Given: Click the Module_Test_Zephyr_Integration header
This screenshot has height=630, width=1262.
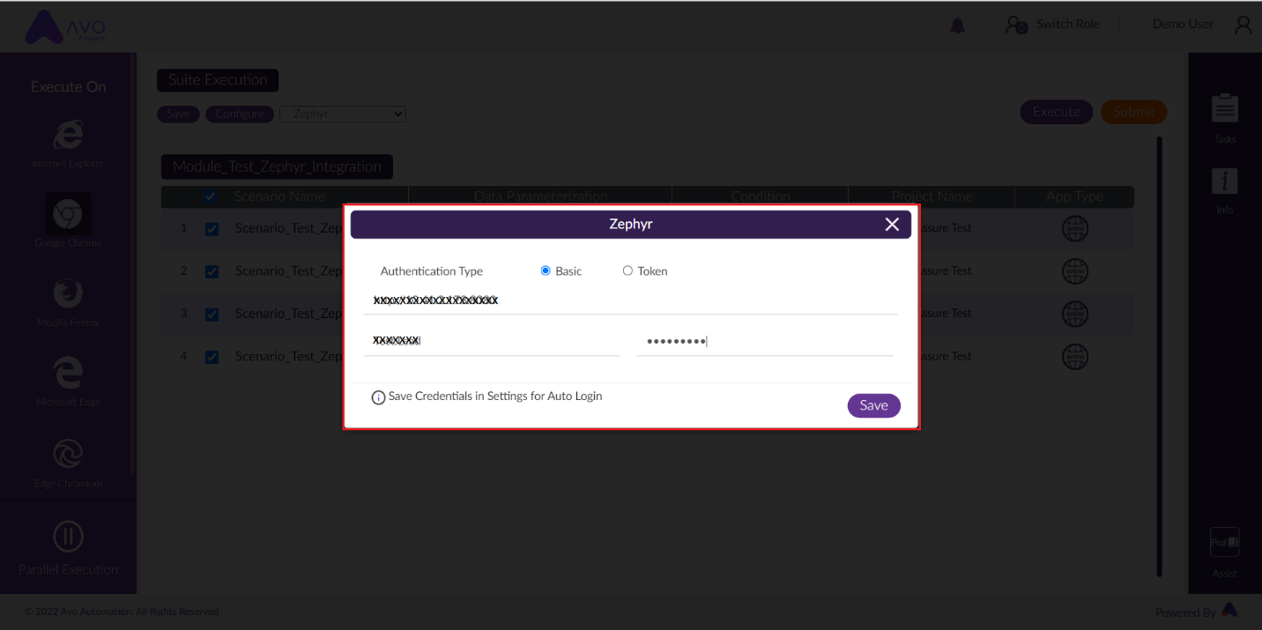Looking at the screenshot, I should click(277, 167).
